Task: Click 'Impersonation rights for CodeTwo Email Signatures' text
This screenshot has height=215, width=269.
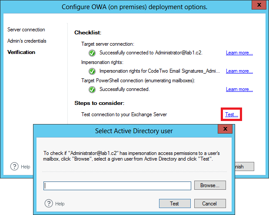Action: 159,71
